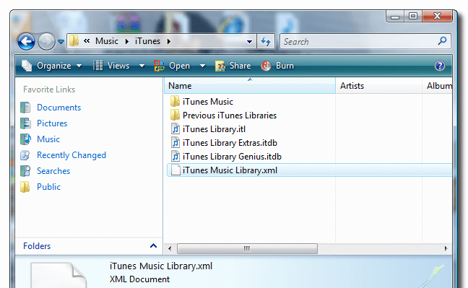468x288 pixels.
Task: Refresh the folder view
Action: [x=266, y=41]
